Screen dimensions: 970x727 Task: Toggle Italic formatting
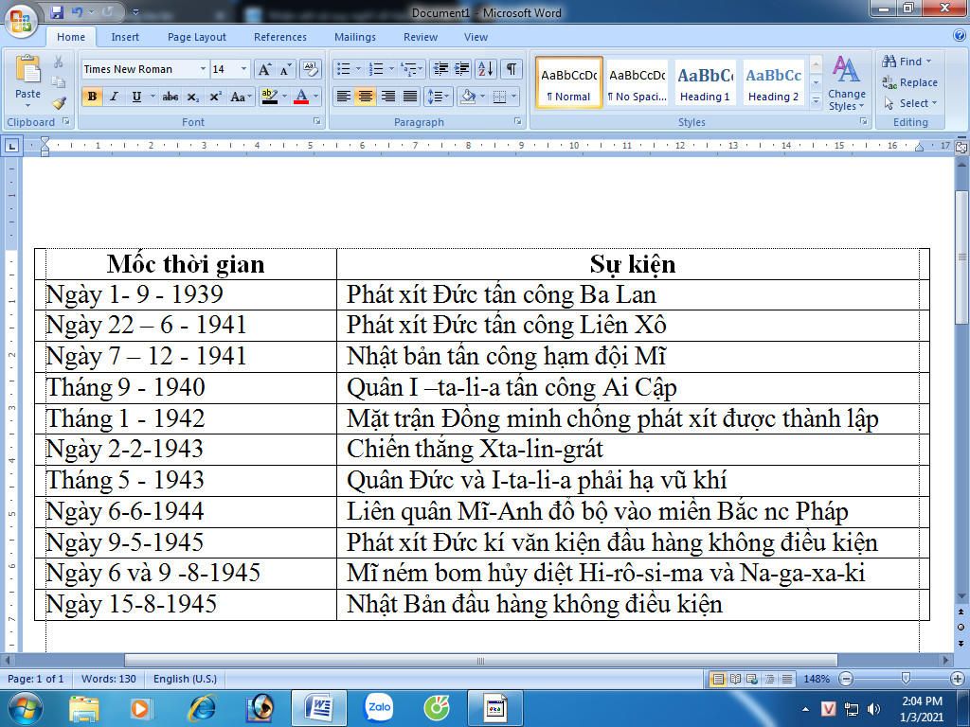click(x=114, y=97)
